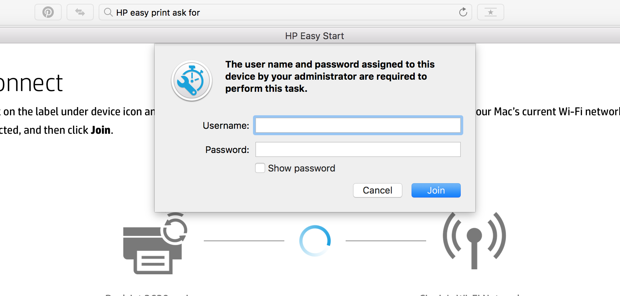
Task: Click the magnifying glass search icon
Action: click(x=108, y=12)
